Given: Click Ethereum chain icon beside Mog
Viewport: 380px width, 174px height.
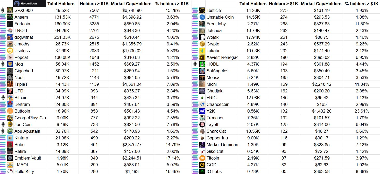Looking at the screenshot, I should [3, 64].
